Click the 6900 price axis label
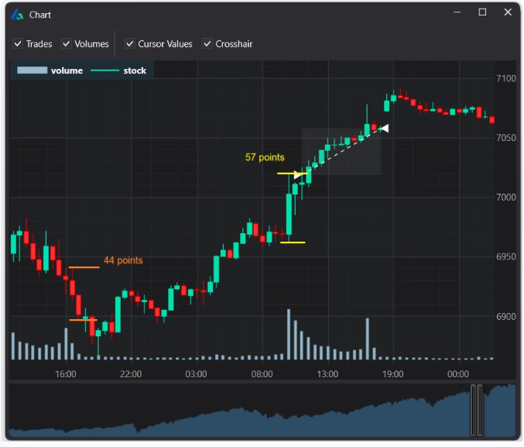Screen dimensions: 524x447 tap(506, 317)
